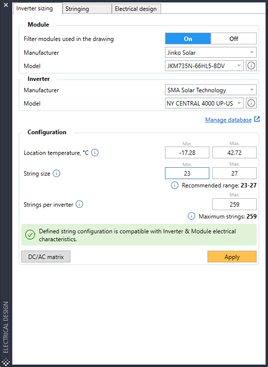Open inverter Model dropdown NY CENTRAL 4000
Image resolution: width=268 pixels, height=367 pixels.
204,103
